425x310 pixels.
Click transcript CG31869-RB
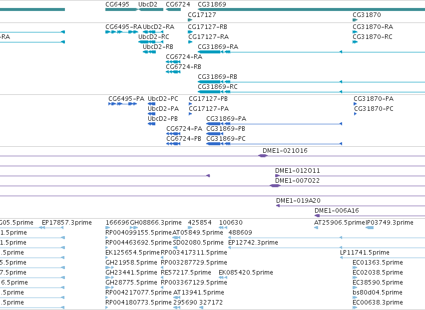tap(217, 77)
